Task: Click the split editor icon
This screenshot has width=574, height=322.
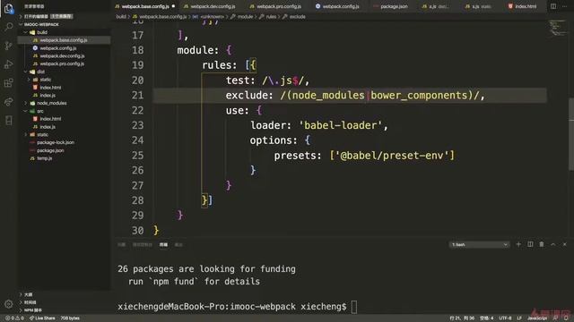Action: (x=553, y=6)
